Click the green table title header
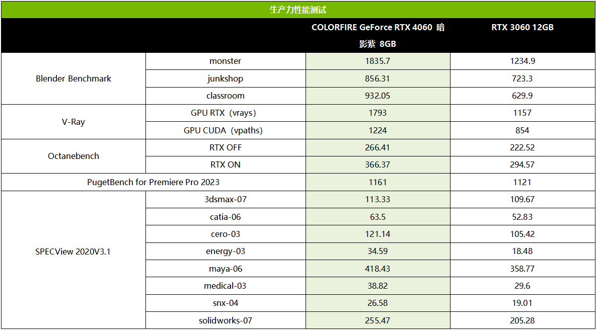Viewport: 597px width, 330px height. tap(298, 10)
